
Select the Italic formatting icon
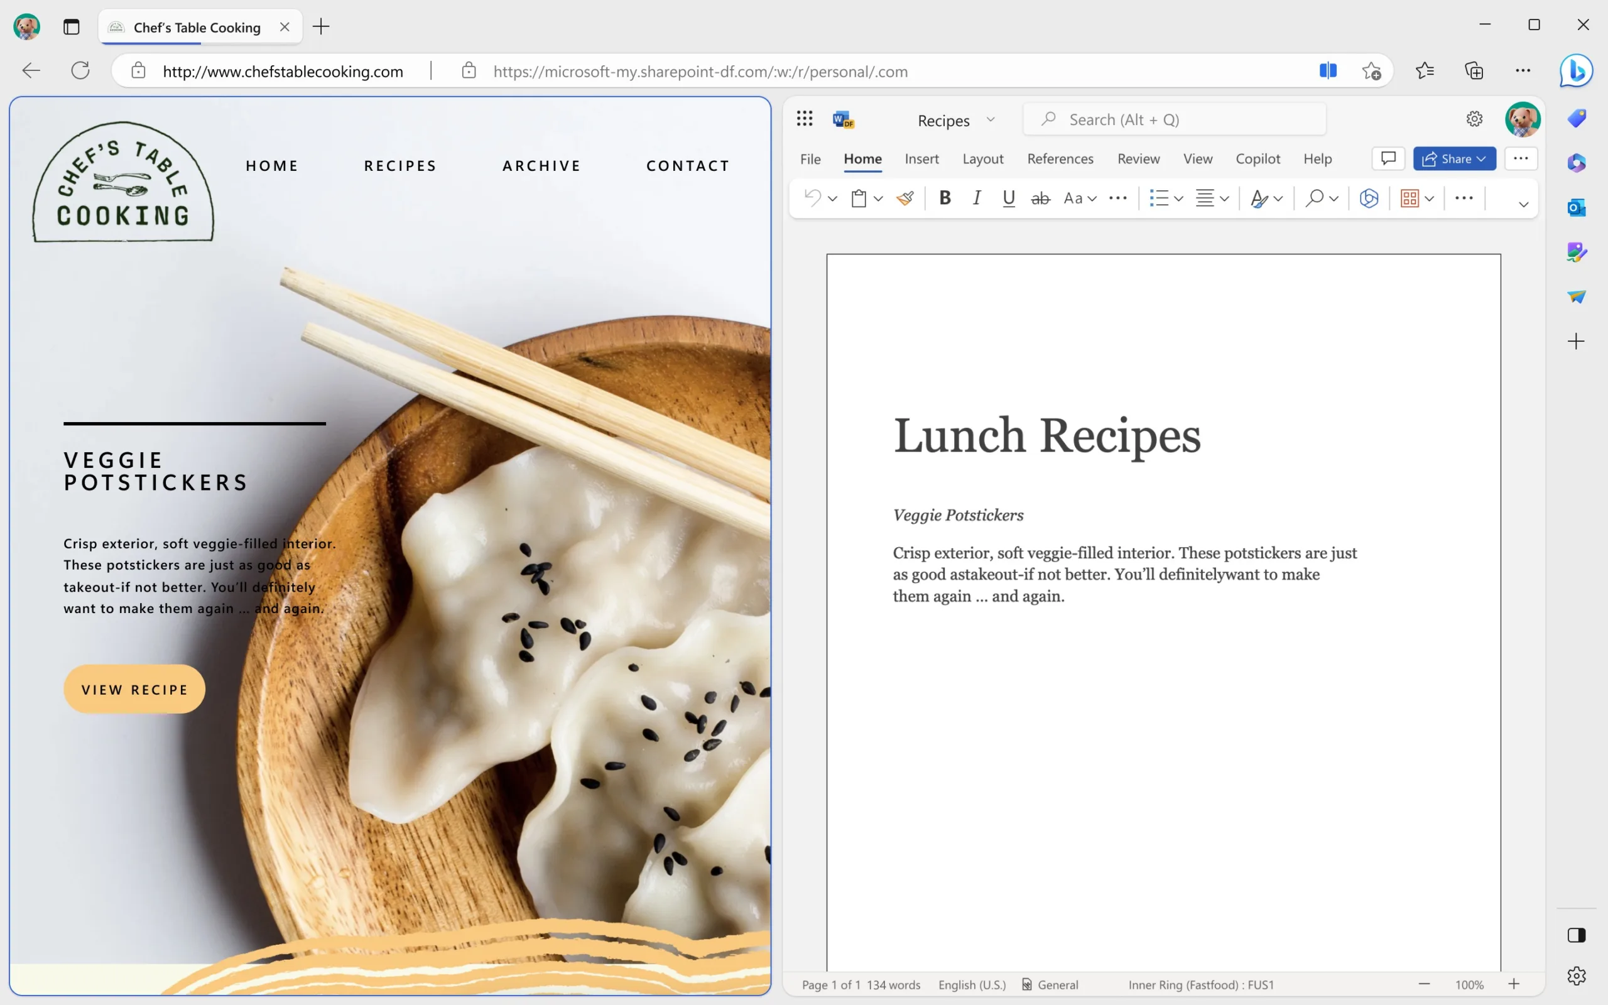pos(976,198)
